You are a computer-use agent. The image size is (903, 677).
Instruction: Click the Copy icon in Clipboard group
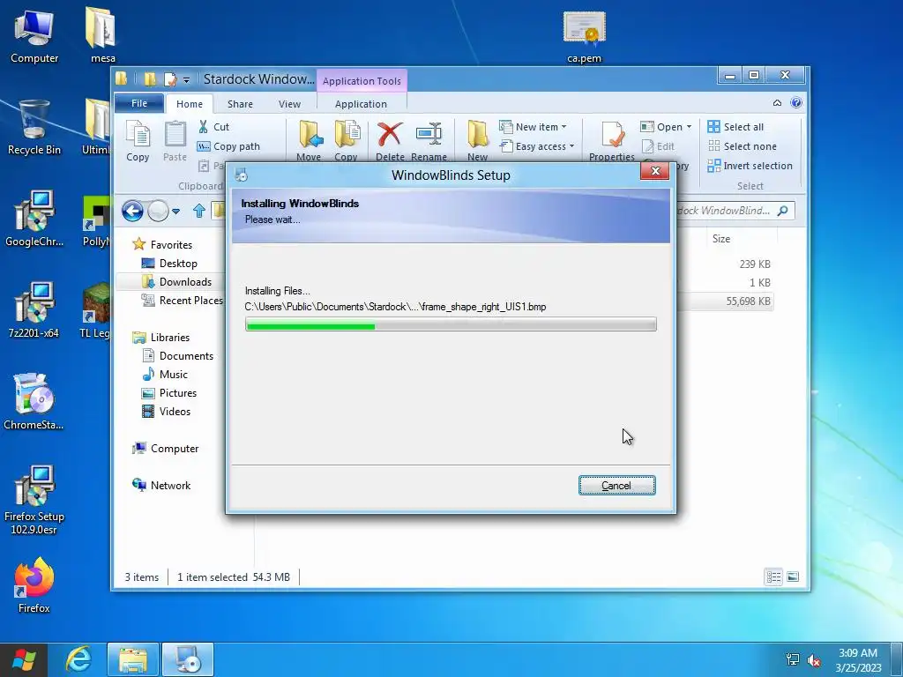tap(138, 141)
